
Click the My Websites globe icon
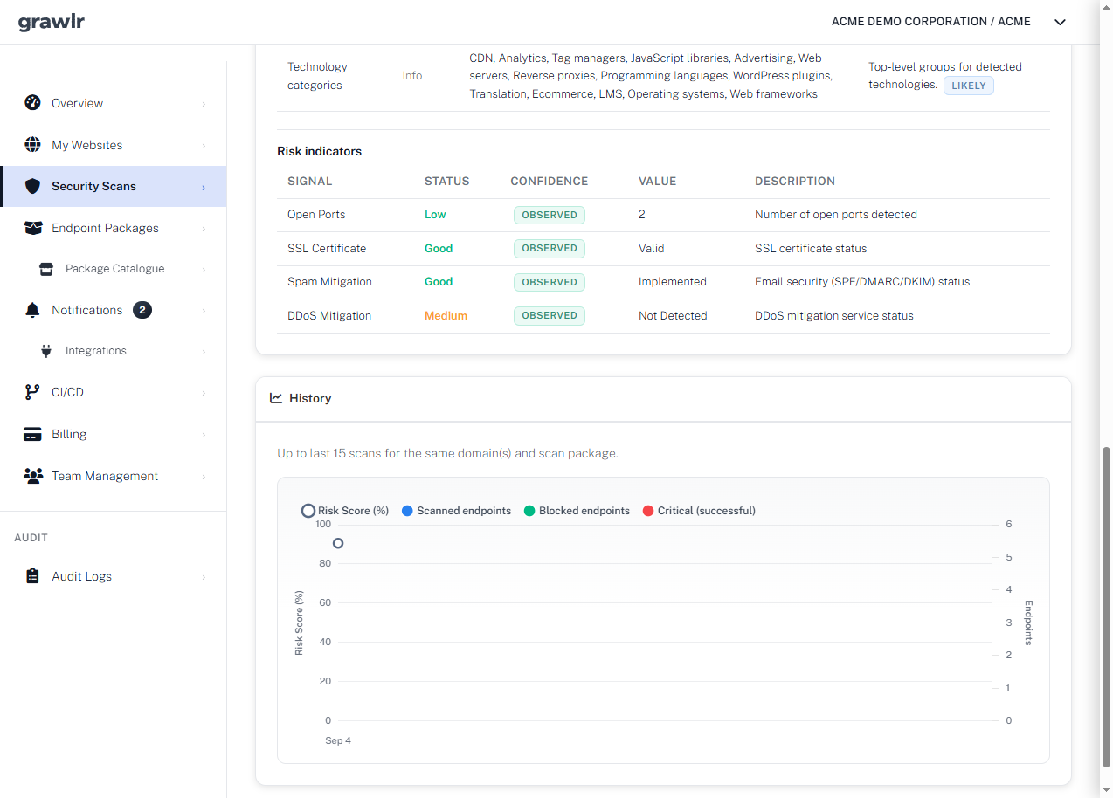[x=32, y=145]
